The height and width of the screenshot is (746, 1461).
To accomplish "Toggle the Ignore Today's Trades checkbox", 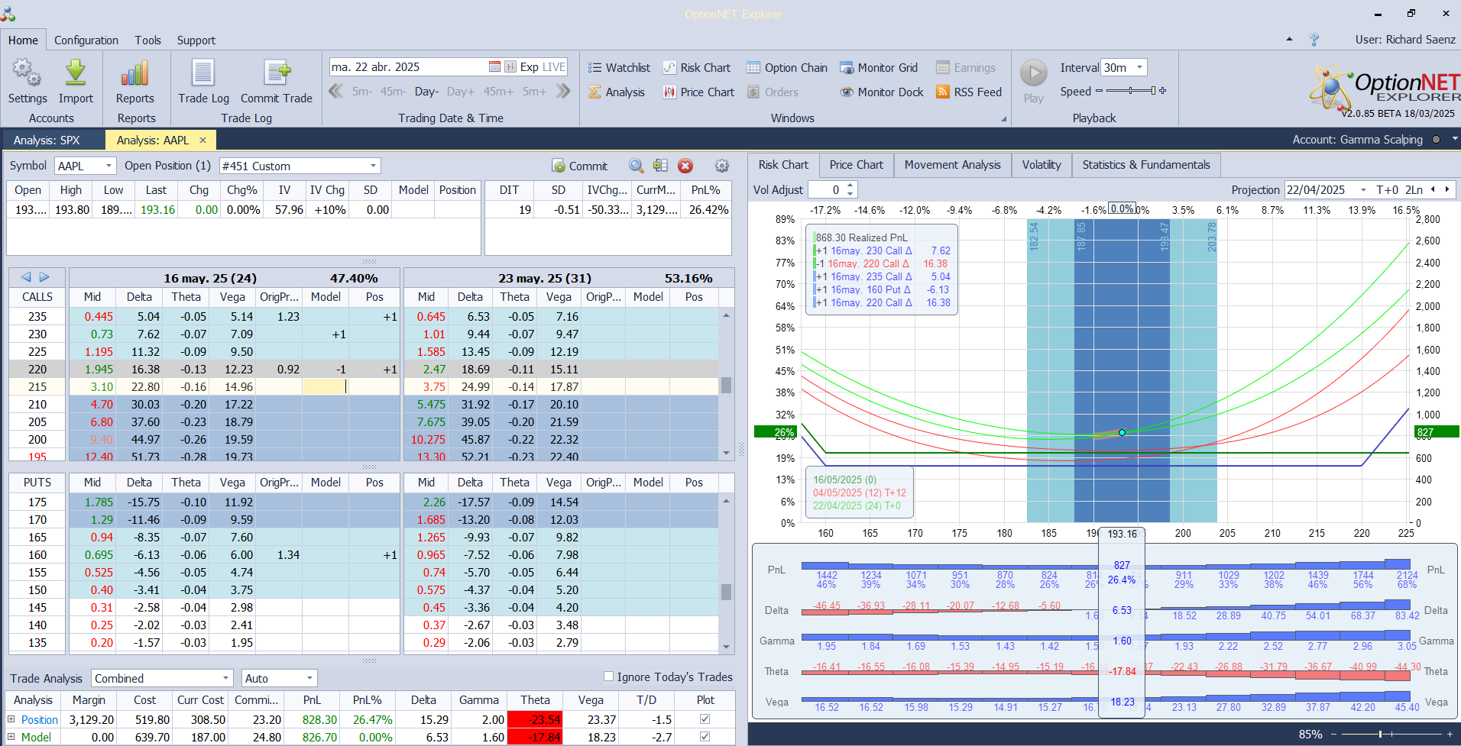I will click(608, 677).
